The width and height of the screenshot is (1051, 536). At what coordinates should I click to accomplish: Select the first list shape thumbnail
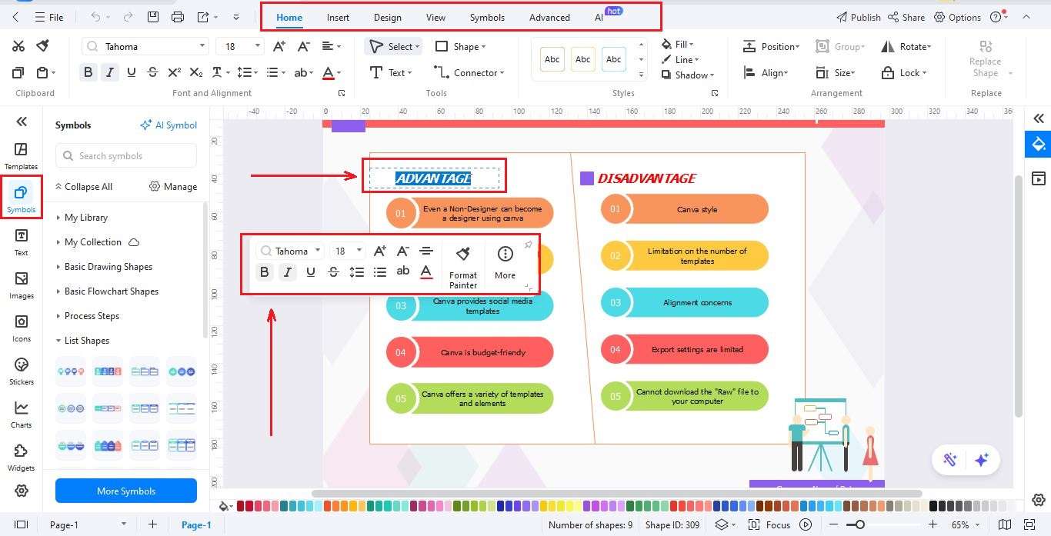tap(71, 371)
